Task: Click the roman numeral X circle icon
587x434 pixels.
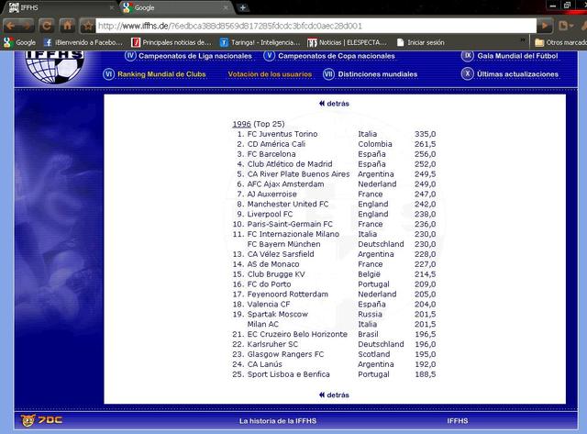Action: pos(467,73)
